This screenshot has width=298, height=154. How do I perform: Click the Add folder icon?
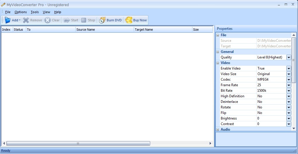[8, 20]
